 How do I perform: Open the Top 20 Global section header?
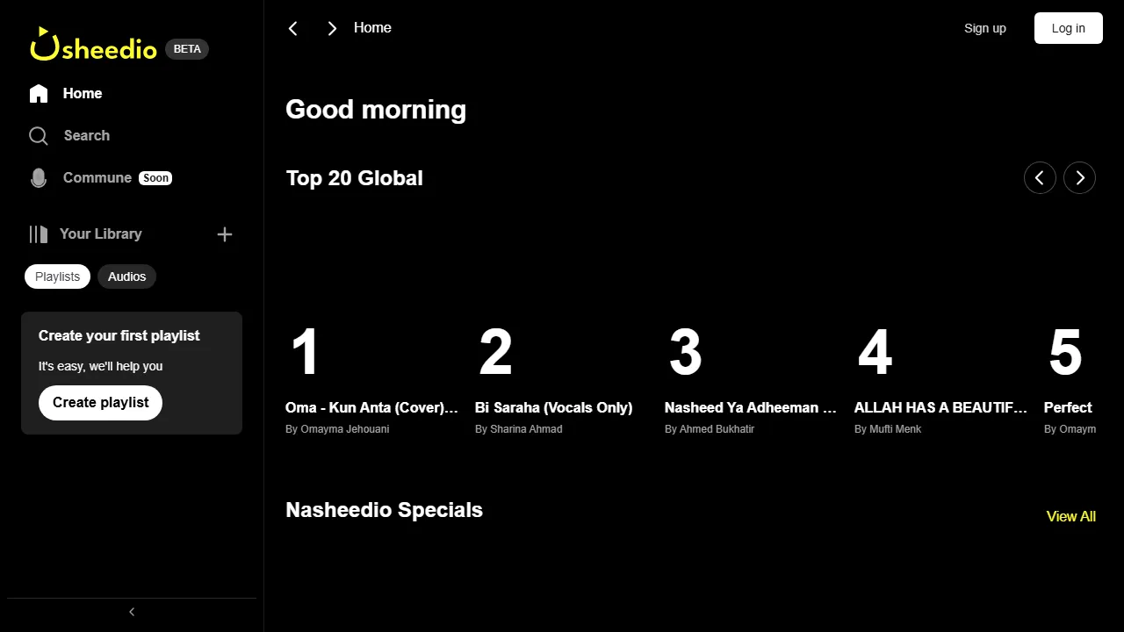click(355, 177)
